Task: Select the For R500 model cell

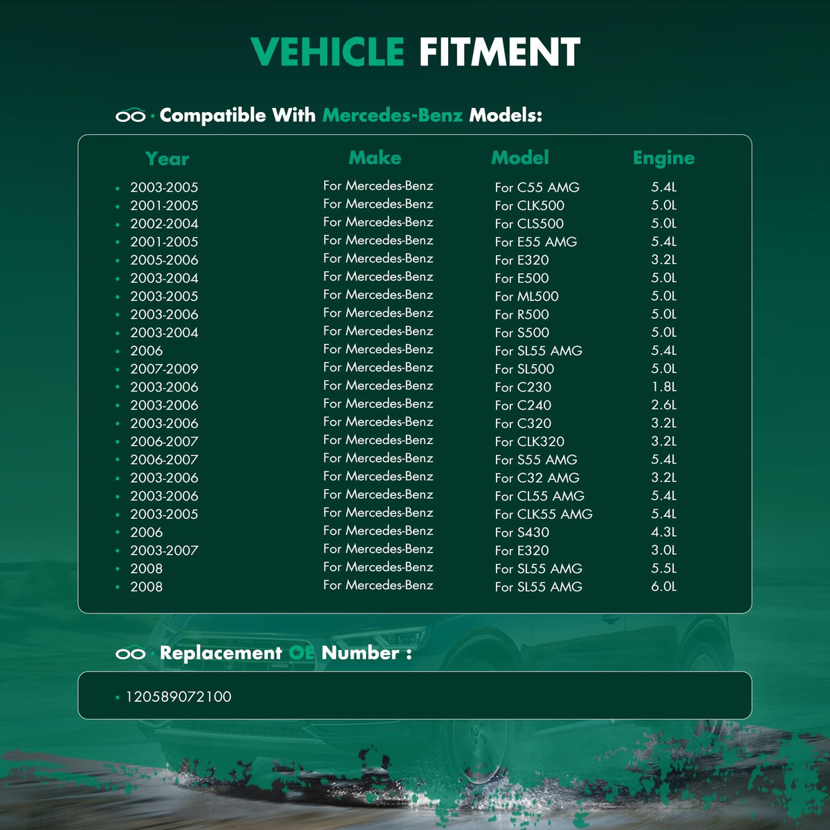Action: coord(522,315)
